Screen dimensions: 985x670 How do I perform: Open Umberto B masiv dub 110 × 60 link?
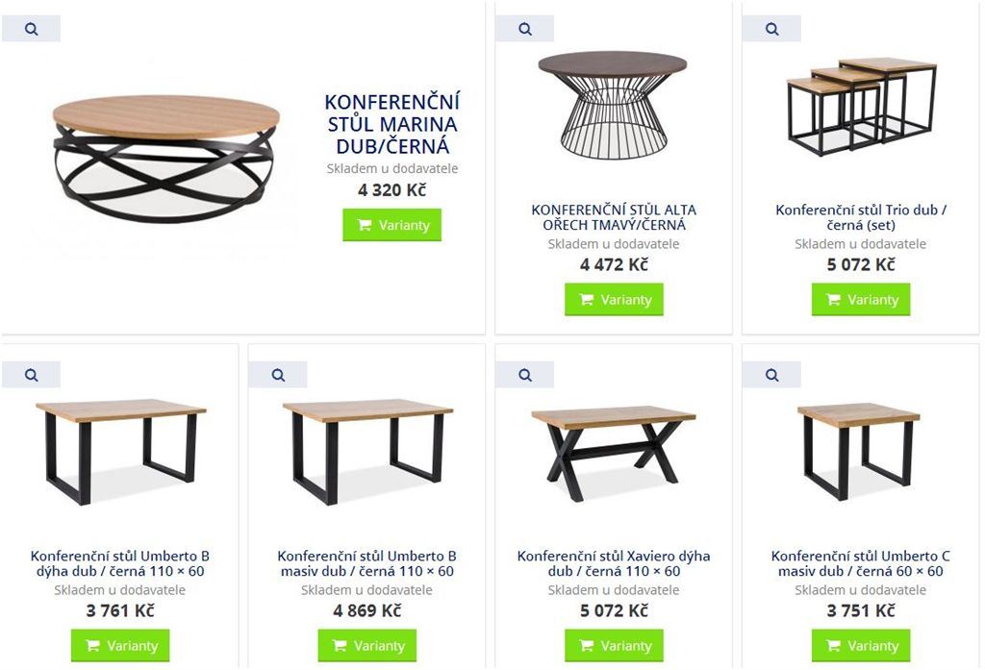point(366,563)
